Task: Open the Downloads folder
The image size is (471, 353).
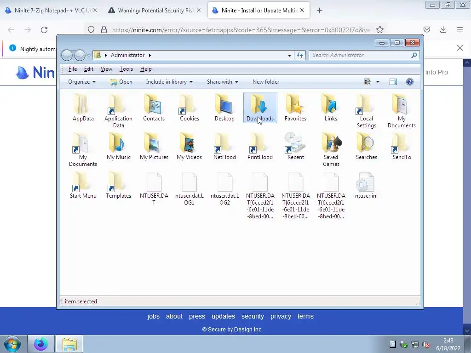Action: (x=260, y=108)
